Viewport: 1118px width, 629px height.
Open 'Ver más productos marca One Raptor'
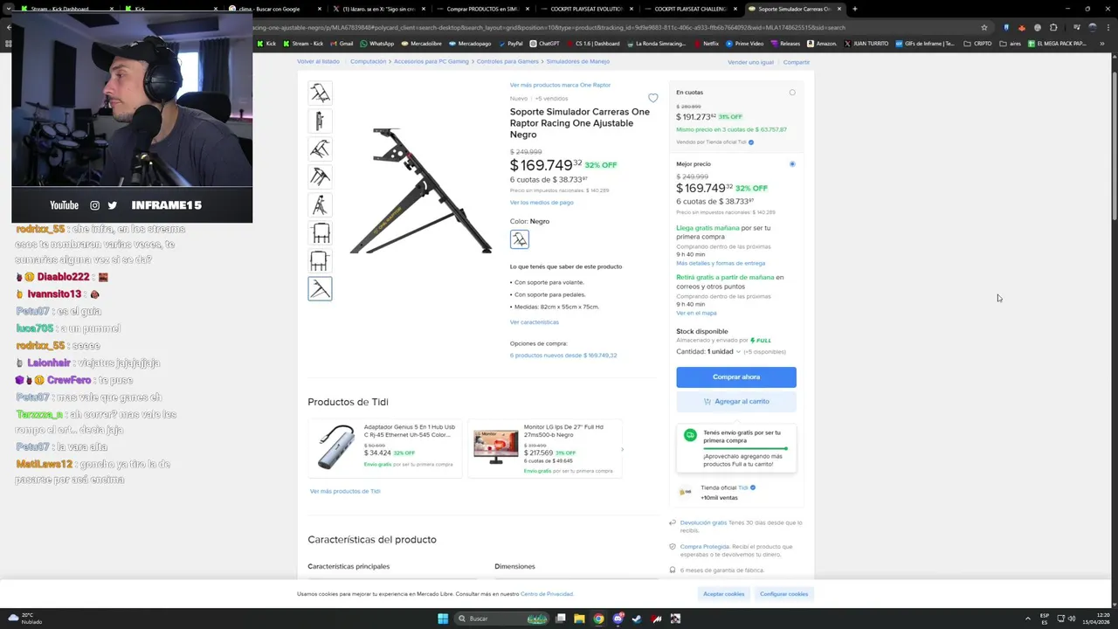pos(560,85)
